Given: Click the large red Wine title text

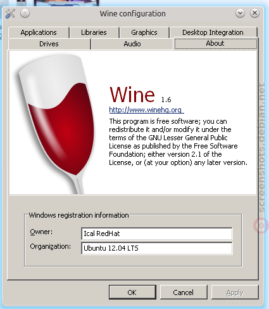Looking at the screenshot, I should tap(132, 95).
